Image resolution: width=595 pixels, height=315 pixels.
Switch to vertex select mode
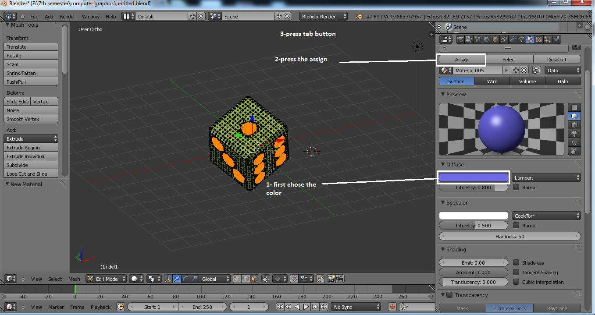[x=237, y=279]
